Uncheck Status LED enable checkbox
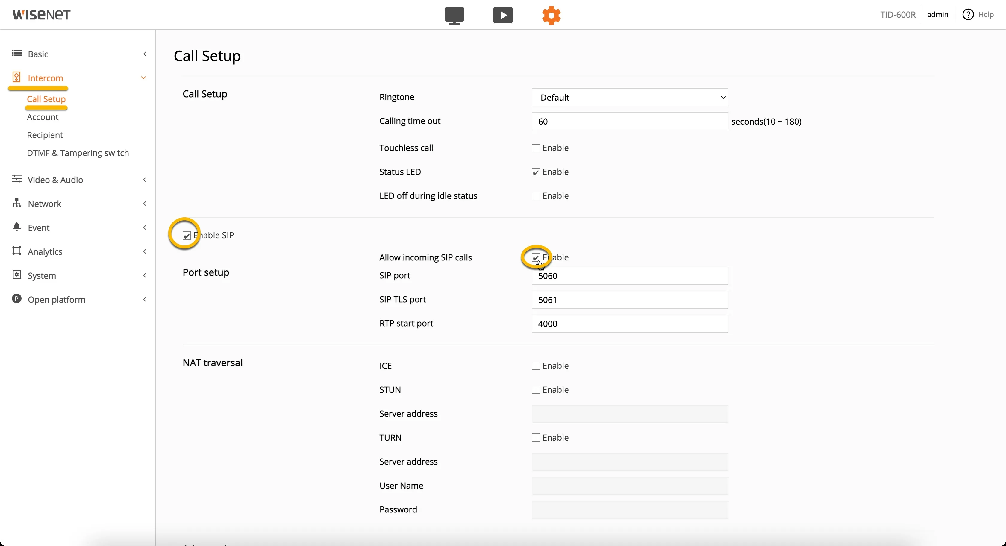The image size is (1006, 546). click(x=536, y=172)
